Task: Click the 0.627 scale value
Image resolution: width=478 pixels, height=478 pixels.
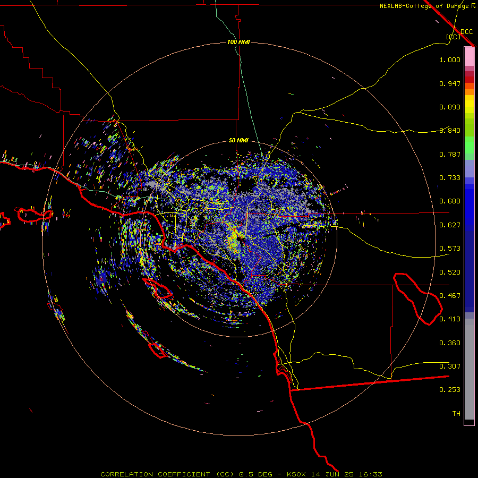Action: point(450,225)
